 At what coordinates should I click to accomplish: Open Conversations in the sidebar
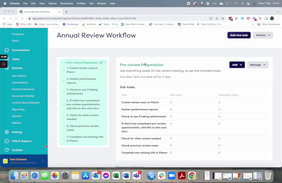(21, 50)
